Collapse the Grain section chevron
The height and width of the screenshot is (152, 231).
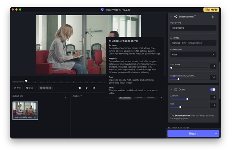point(171,90)
